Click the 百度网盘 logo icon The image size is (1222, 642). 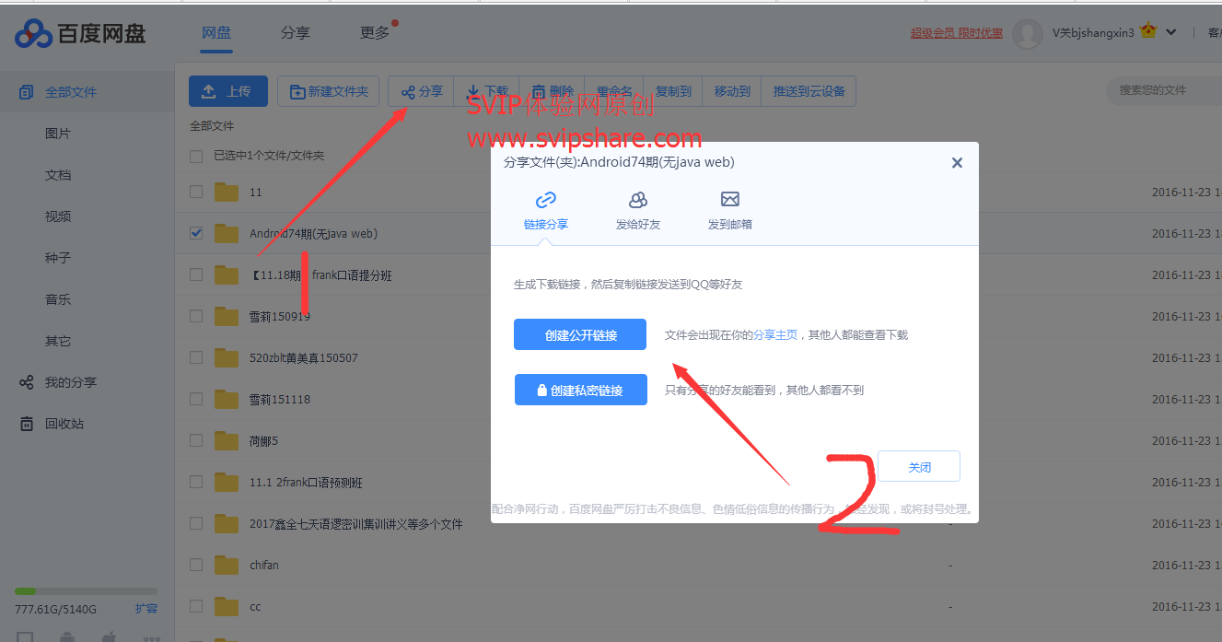pyautogui.click(x=34, y=34)
